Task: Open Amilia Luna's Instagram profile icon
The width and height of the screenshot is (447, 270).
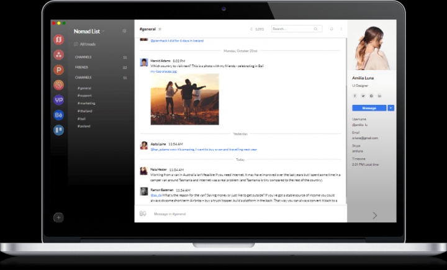Action: pyautogui.click(x=371, y=96)
